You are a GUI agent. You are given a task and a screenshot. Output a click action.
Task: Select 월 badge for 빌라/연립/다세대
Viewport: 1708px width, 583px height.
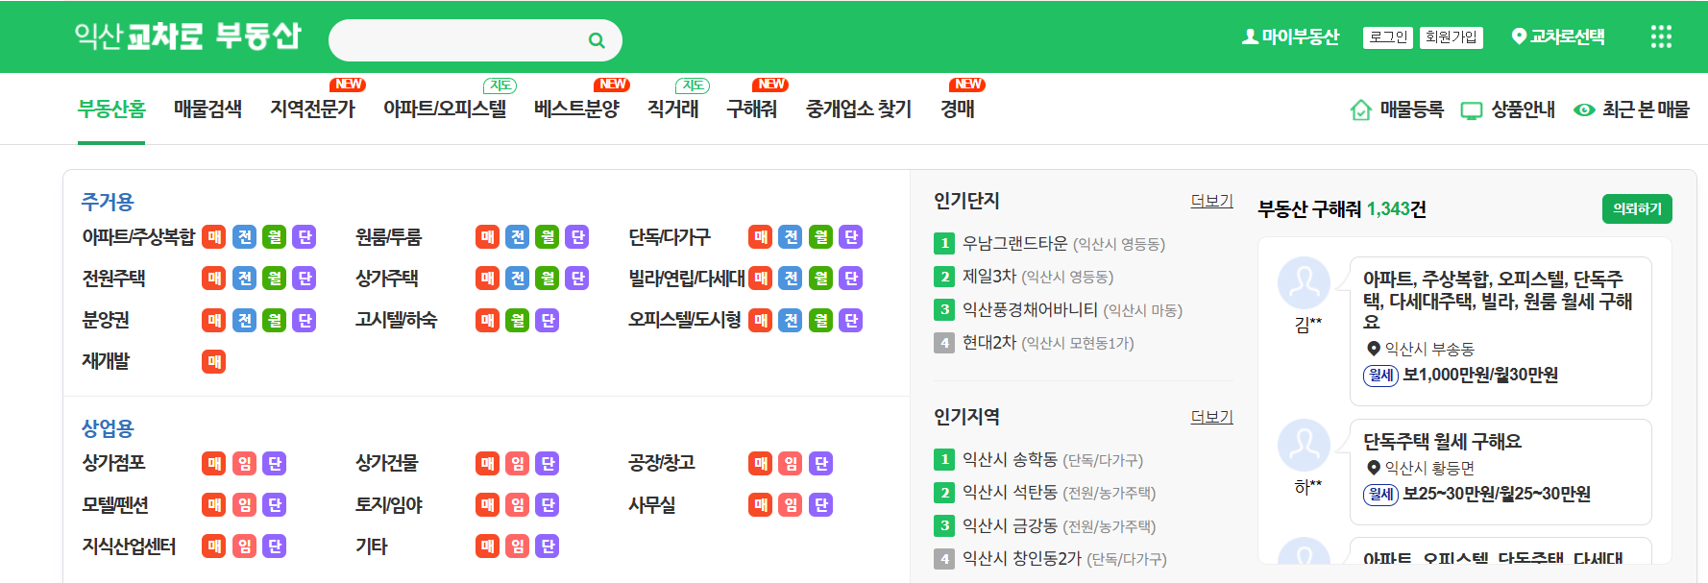pos(820,279)
